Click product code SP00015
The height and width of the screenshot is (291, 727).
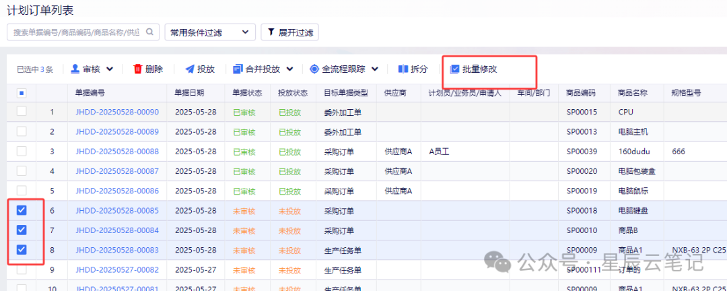pyautogui.click(x=582, y=112)
